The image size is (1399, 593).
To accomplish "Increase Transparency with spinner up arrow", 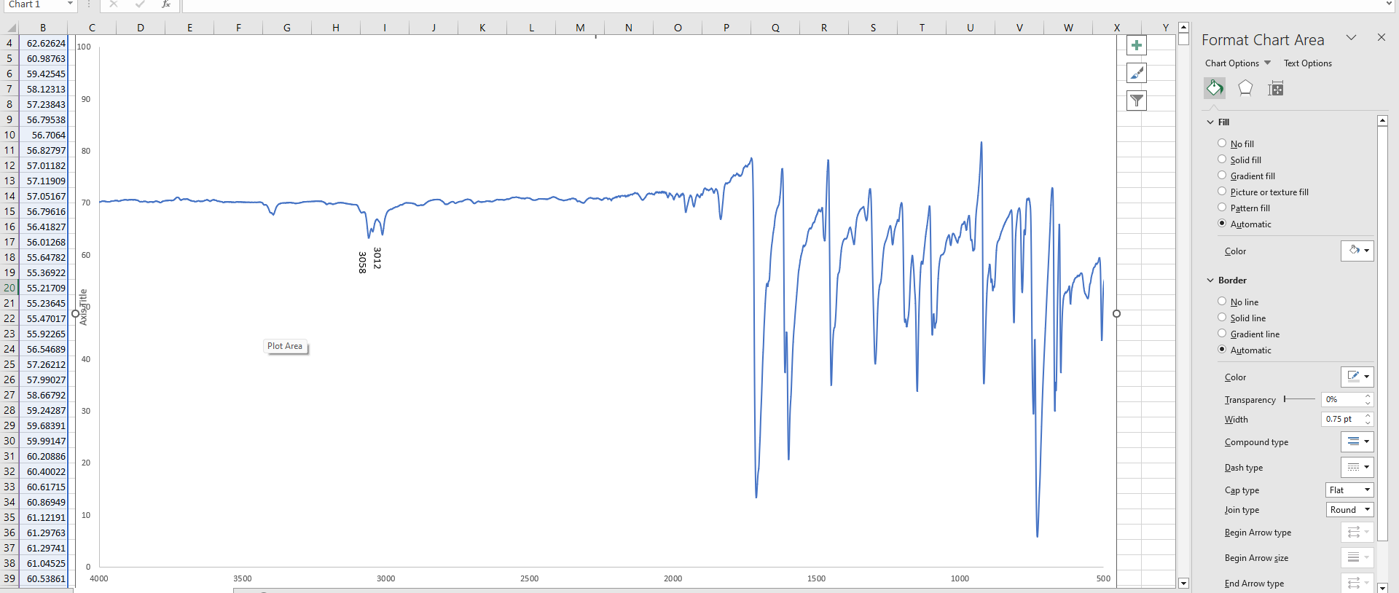I will point(1368,396).
